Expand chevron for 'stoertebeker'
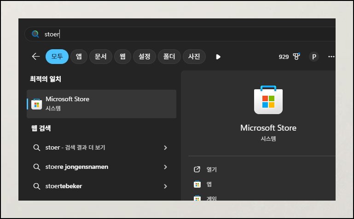 tap(165, 186)
